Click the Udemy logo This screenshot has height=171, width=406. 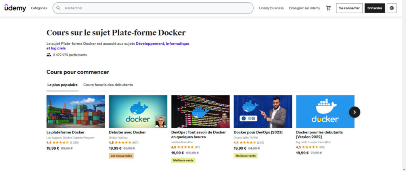[x=15, y=8]
